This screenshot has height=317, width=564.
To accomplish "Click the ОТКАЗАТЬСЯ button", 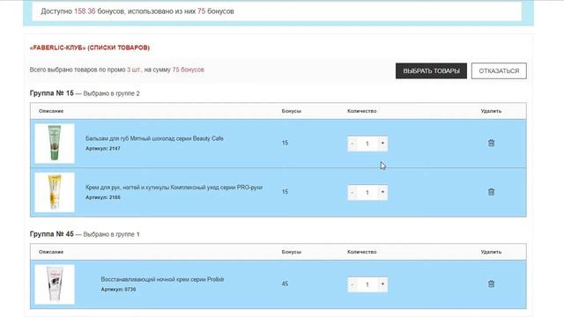I will pos(499,70).
